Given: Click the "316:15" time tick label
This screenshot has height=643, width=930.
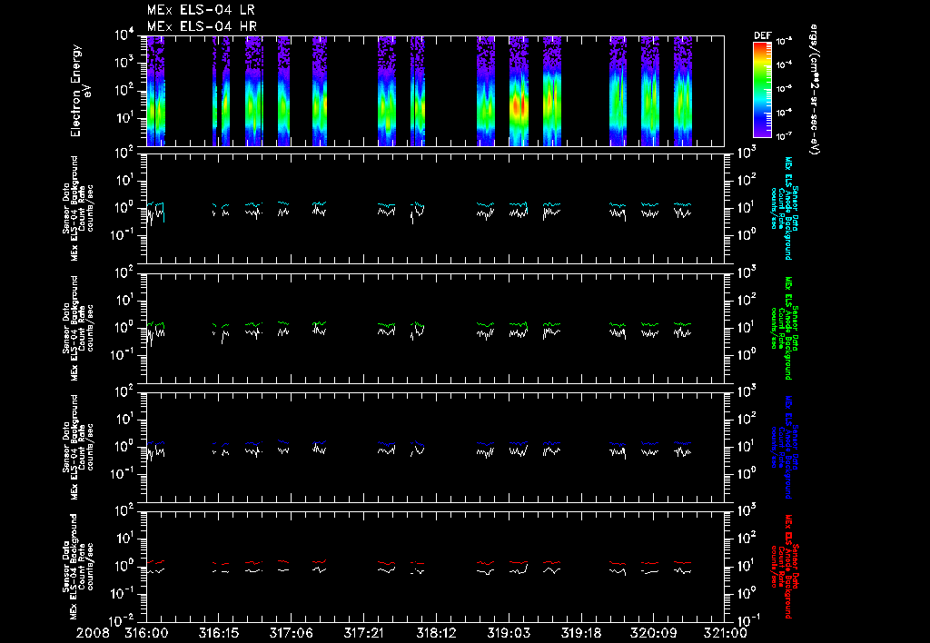Looking at the screenshot, I should pos(219,634).
